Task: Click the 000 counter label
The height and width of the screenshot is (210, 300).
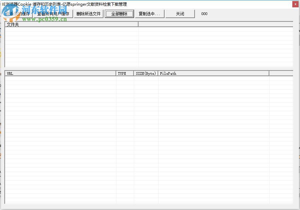Action: 204,14
